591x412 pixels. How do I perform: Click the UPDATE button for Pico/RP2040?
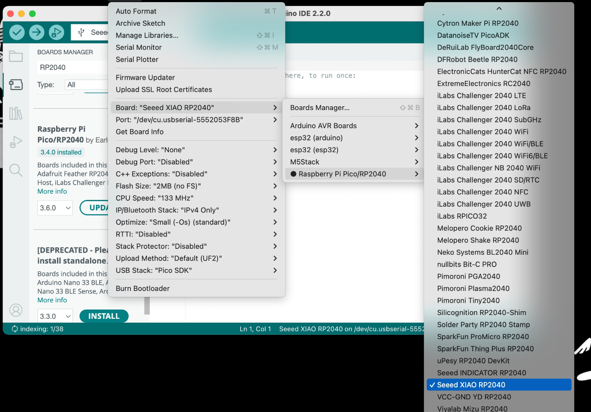94,208
